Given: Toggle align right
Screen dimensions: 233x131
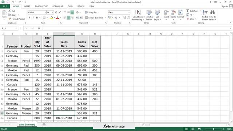Looking at the screenshot, I should coord(72,18).
